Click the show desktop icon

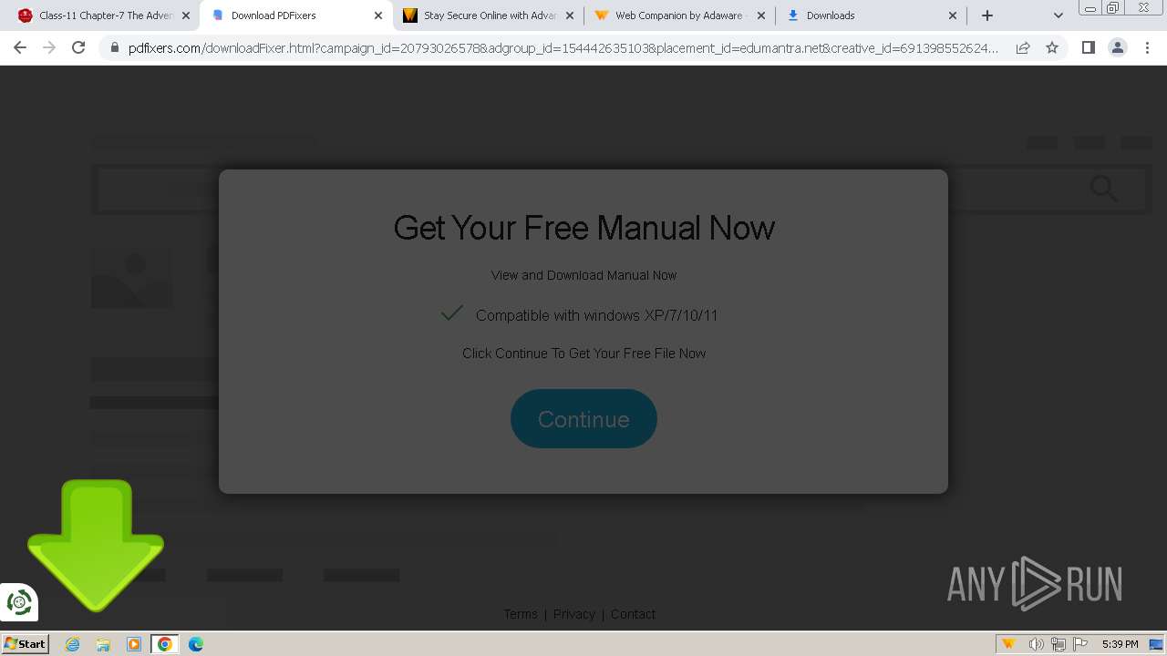pos(1157,644)
